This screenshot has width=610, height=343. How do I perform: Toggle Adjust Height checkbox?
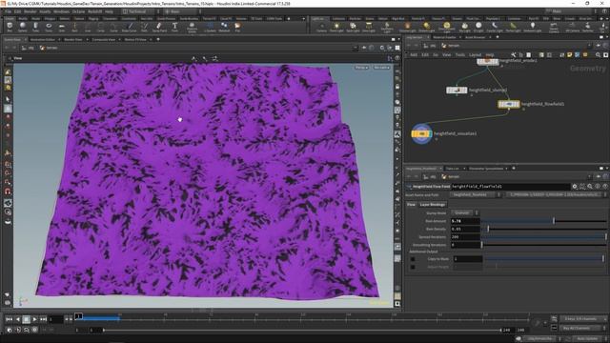(x=413, y=267)
